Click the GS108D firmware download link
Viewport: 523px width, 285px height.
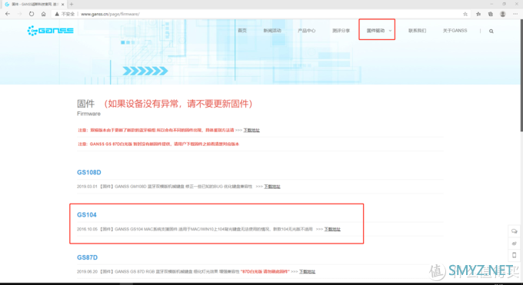(x=272, y=187)
